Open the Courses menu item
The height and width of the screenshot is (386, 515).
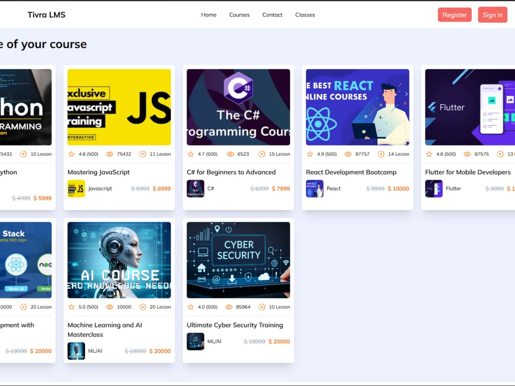239,15
